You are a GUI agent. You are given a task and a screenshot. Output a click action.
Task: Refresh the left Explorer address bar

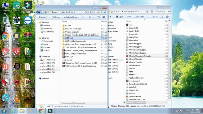(86, 12)
